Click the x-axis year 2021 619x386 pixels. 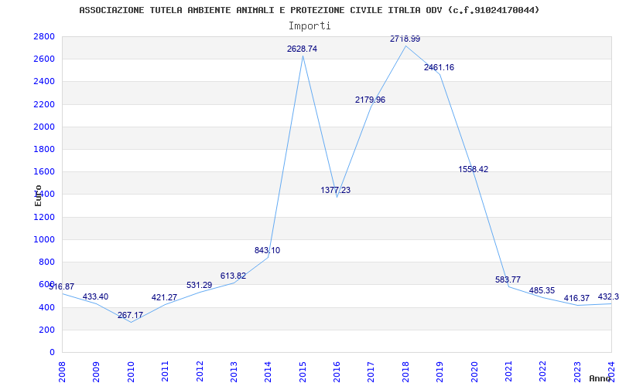pyautogui.click(x=508, y=371)
